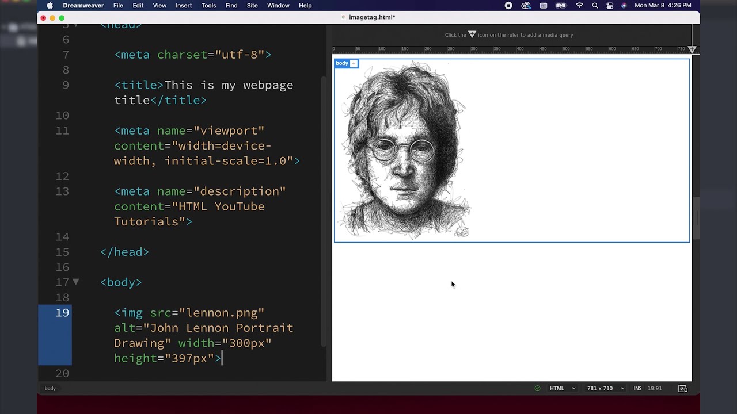Screen dimensions: 737x414
Task: Click line number 19 in the gutter
Action: (62, 313)
